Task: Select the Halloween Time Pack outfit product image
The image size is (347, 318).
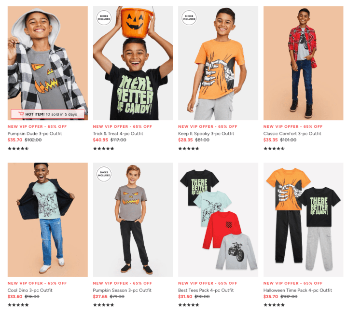Action: point(303,220)
